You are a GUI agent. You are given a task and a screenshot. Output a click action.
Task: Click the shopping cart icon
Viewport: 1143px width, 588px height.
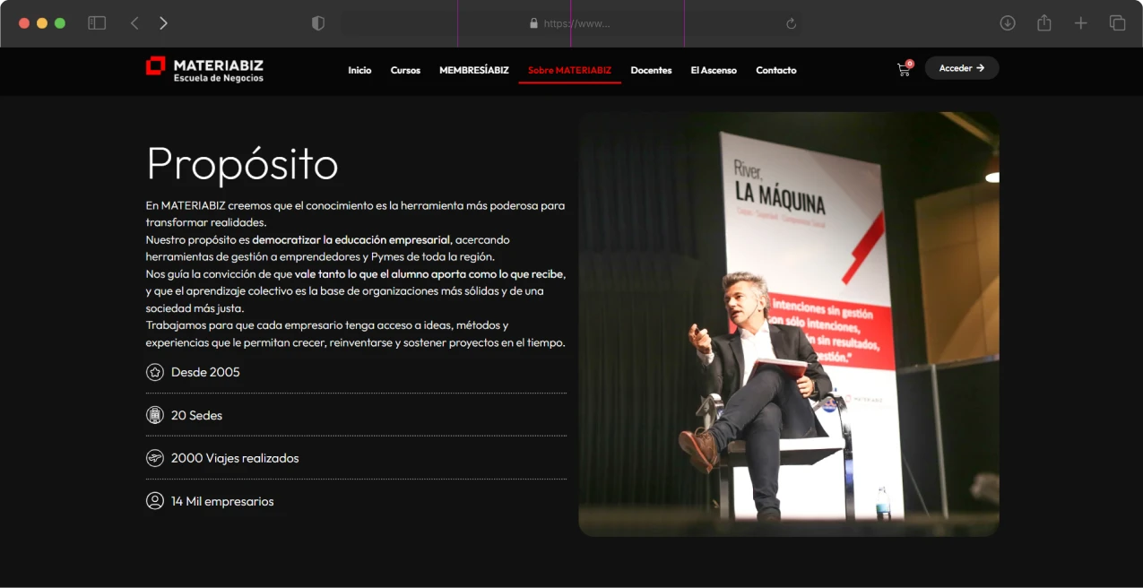pyautogui.click(x=904, y=70)
